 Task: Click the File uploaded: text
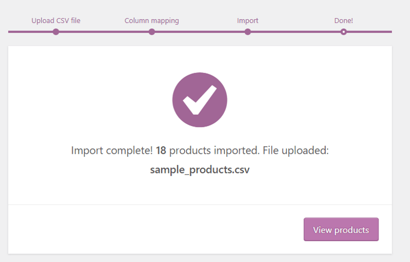click(x=295, y=150)
